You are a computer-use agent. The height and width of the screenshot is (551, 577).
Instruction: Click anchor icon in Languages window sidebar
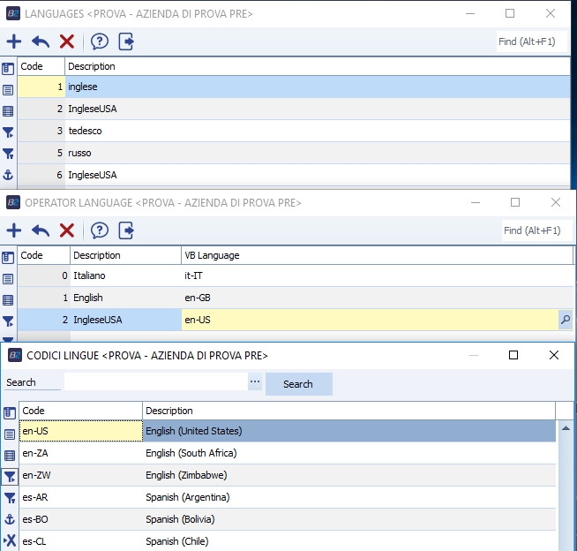9,175
